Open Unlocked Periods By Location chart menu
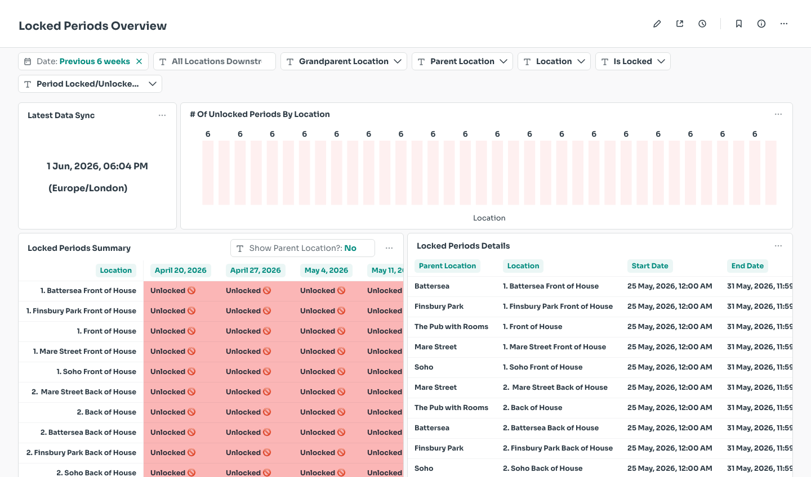The height and width of the screenshot is (477, 811). click(x=778, y=114)
